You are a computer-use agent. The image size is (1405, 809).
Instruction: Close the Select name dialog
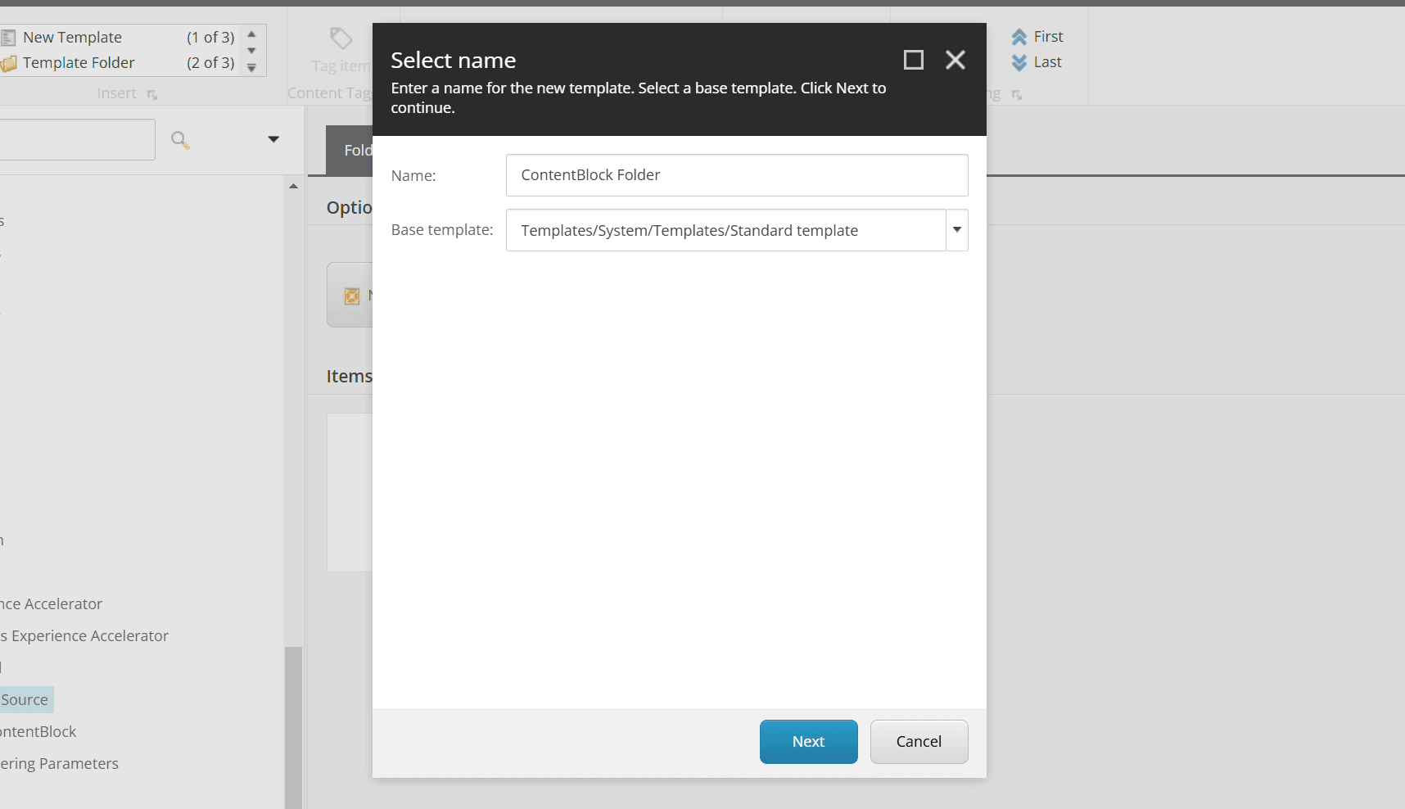click(955, 60)
